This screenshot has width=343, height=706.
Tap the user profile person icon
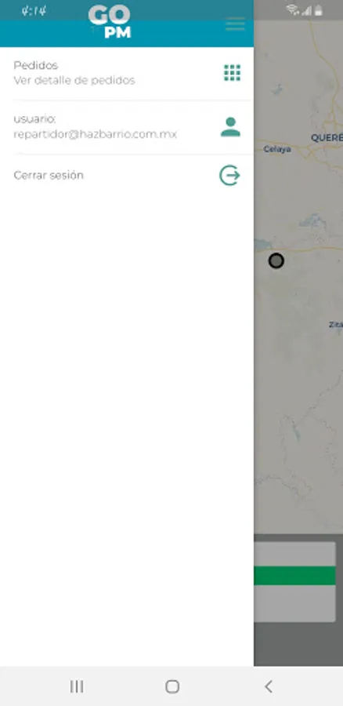pos(230,127)
